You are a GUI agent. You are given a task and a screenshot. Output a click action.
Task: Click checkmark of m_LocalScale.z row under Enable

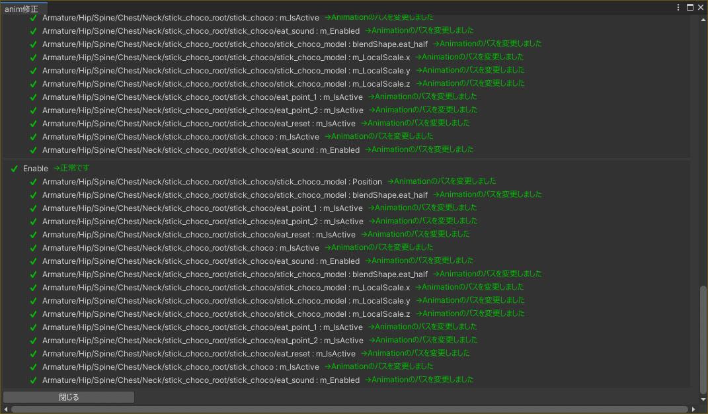[x=33, y=313]
